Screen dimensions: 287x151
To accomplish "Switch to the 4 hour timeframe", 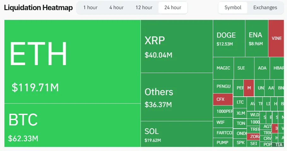I will point(117,8).
